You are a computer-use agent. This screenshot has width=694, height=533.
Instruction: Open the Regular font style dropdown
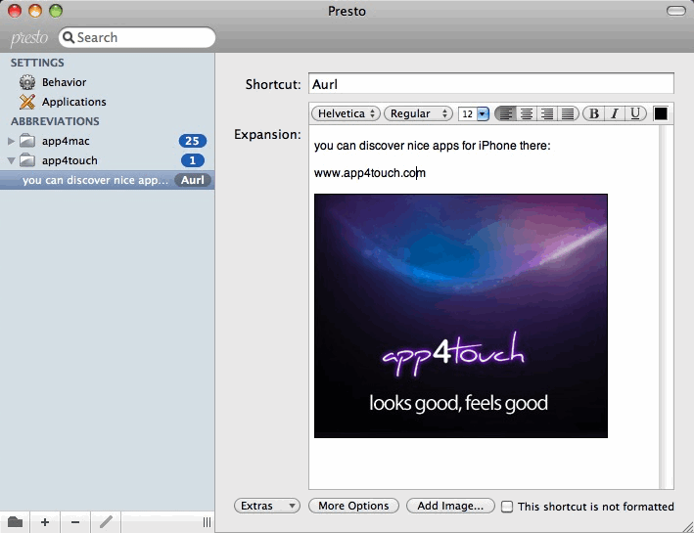click(418, 113)
